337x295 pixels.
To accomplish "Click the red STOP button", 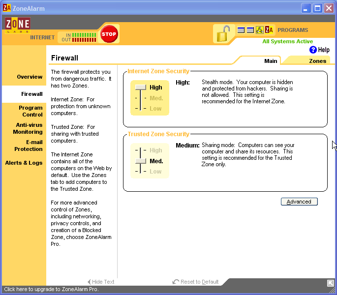I will [x=109, y=34].
